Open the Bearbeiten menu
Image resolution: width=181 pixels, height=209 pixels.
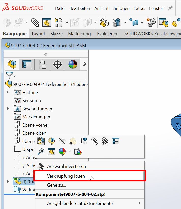[80, 8]
